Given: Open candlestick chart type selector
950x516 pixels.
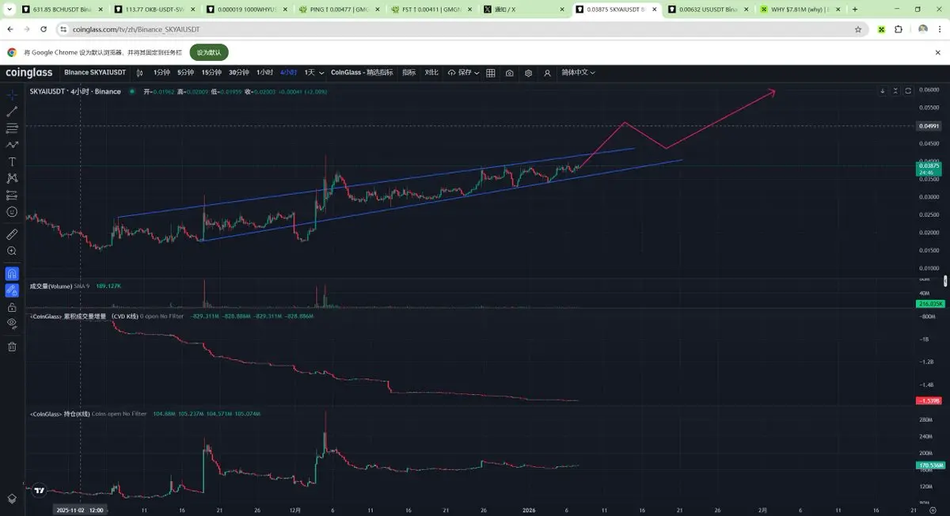Looking at the screenshot, I should click(140, 72).
